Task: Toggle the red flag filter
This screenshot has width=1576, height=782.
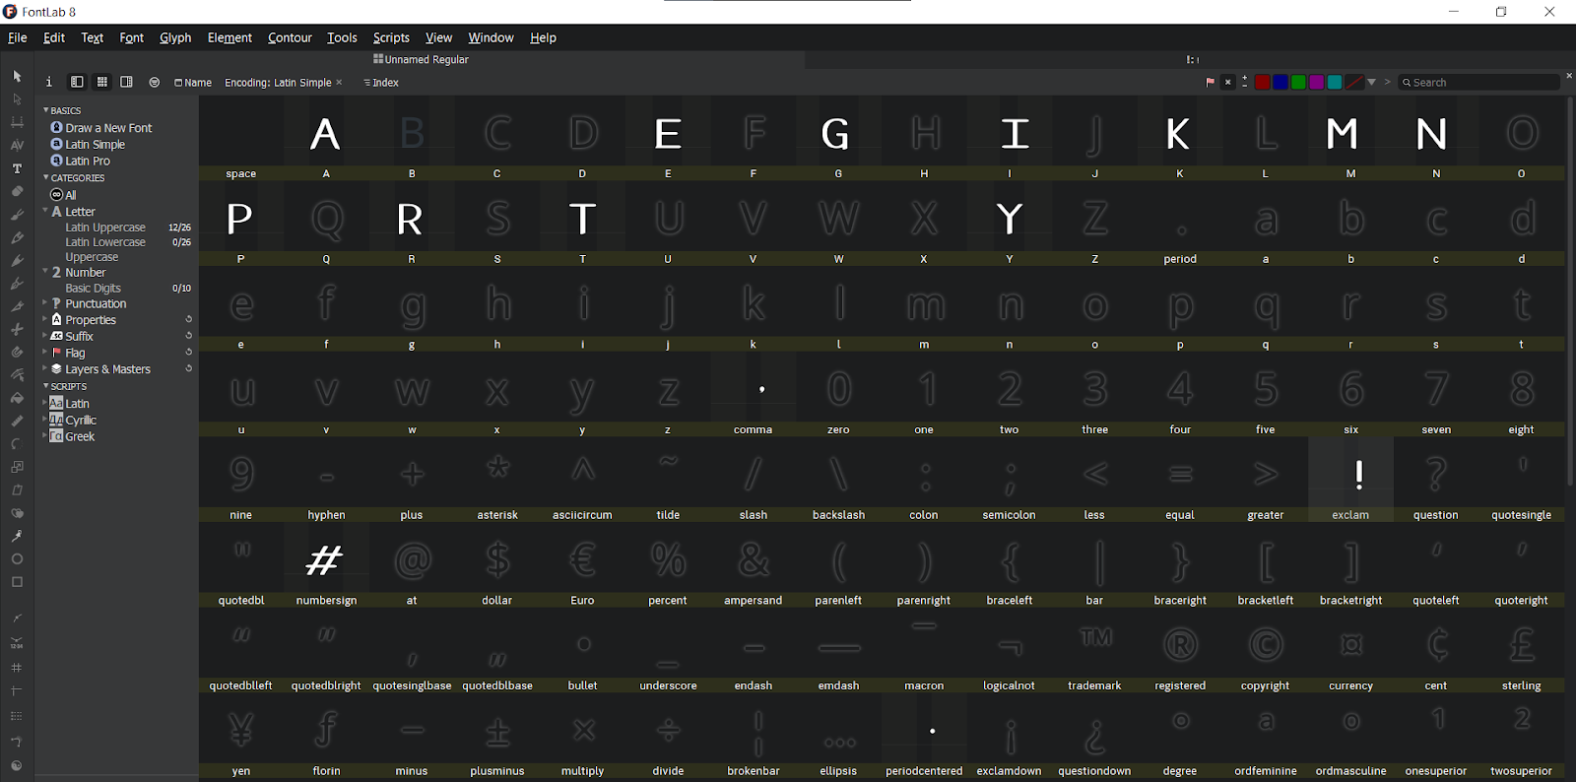Action: [x=1210, y=83]
